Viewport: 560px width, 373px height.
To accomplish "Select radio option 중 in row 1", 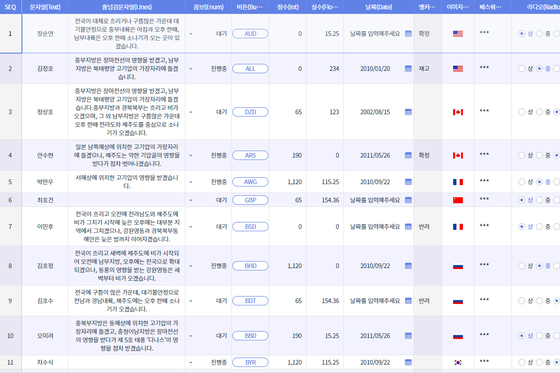I will coord(539,34).
